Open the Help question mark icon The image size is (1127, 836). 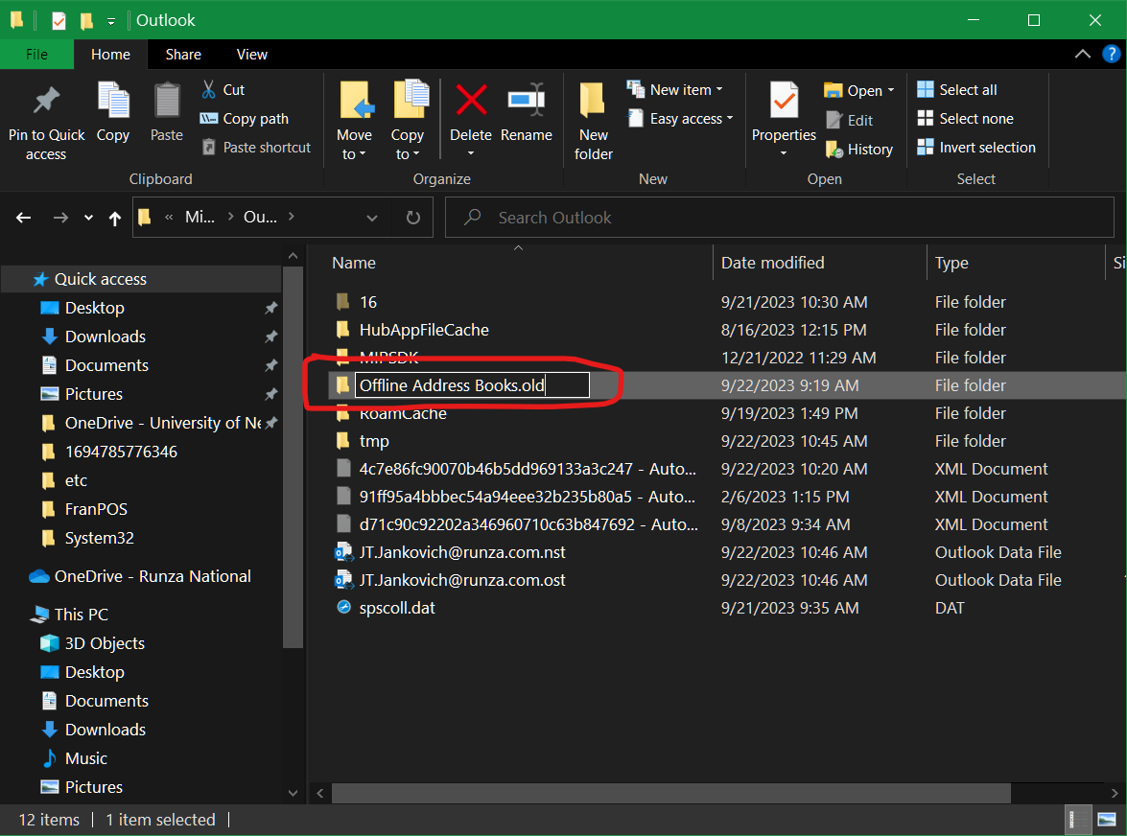click(x=1112, y=54)
